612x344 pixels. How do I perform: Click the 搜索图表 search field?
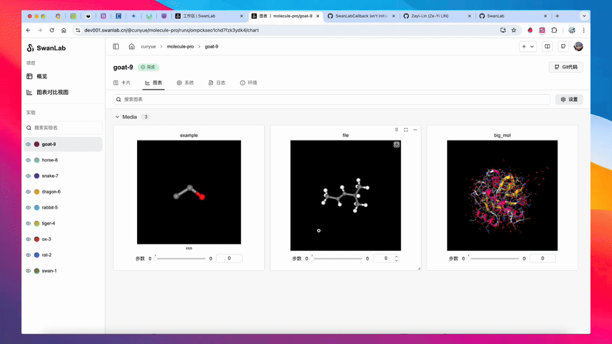(331, 99)
